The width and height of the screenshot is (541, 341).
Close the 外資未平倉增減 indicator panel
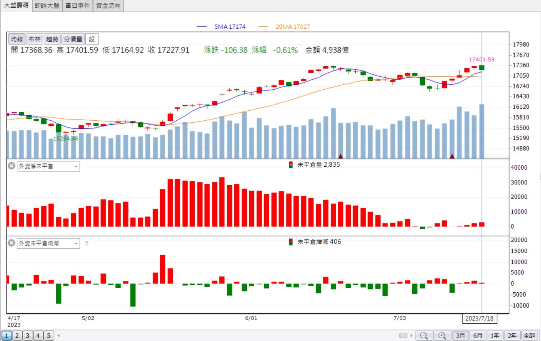11,243
